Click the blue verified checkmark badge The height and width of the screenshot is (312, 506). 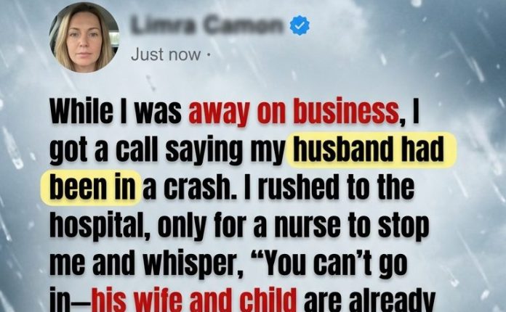click(300, 25)
